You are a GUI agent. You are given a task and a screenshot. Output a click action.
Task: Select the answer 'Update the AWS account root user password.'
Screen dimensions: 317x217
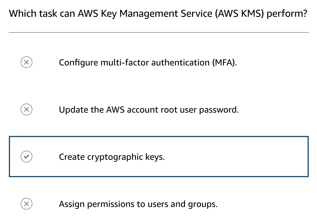pos(149,110)
